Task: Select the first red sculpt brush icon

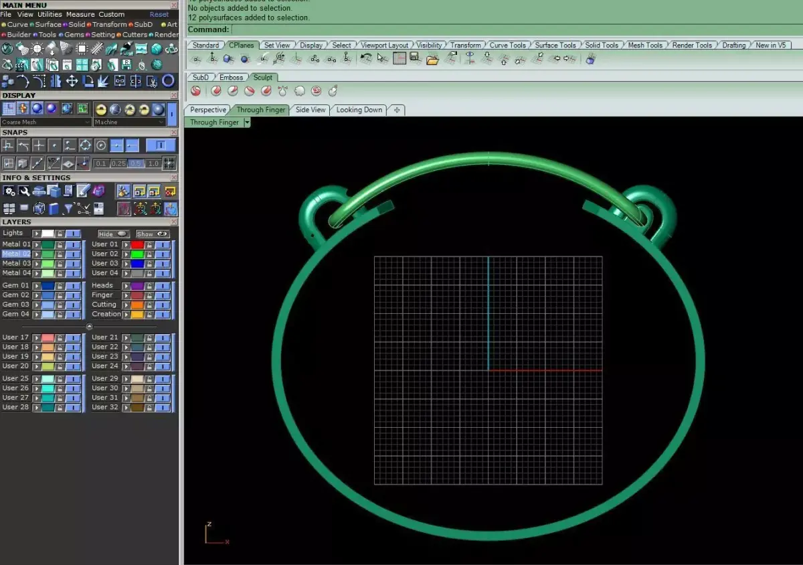Action: pos(196,91)
